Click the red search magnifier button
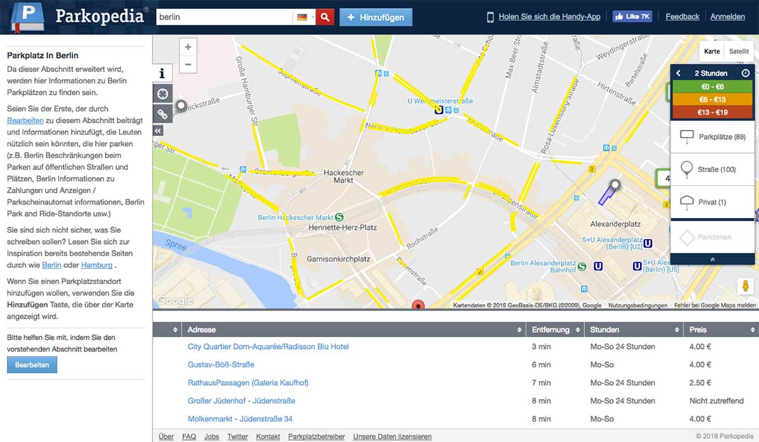The image size is (759, 442). 325,17
